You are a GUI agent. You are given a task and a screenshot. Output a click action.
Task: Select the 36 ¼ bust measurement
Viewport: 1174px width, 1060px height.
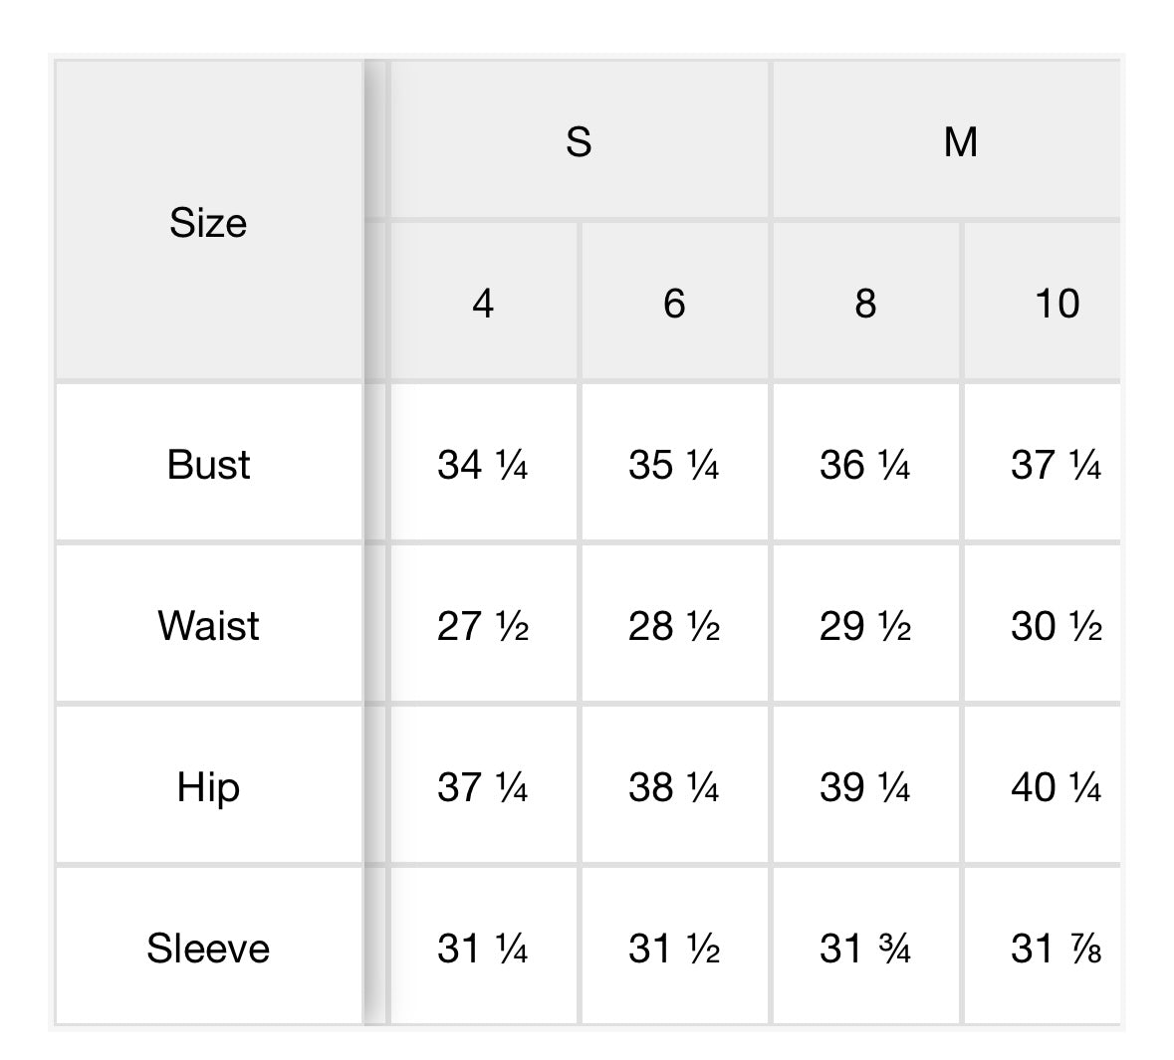point(865,465)
